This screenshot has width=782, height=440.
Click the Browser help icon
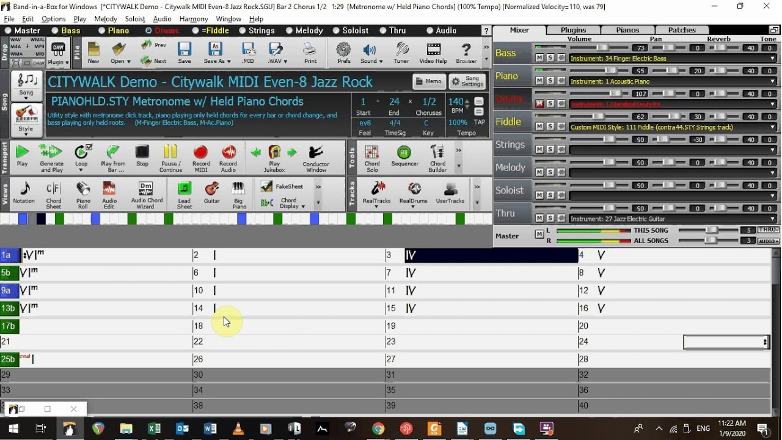(466, 53)
